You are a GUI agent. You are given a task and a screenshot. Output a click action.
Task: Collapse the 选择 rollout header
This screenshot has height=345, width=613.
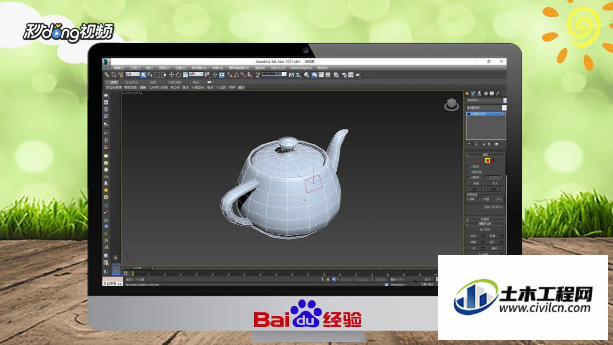pos(485,155)
